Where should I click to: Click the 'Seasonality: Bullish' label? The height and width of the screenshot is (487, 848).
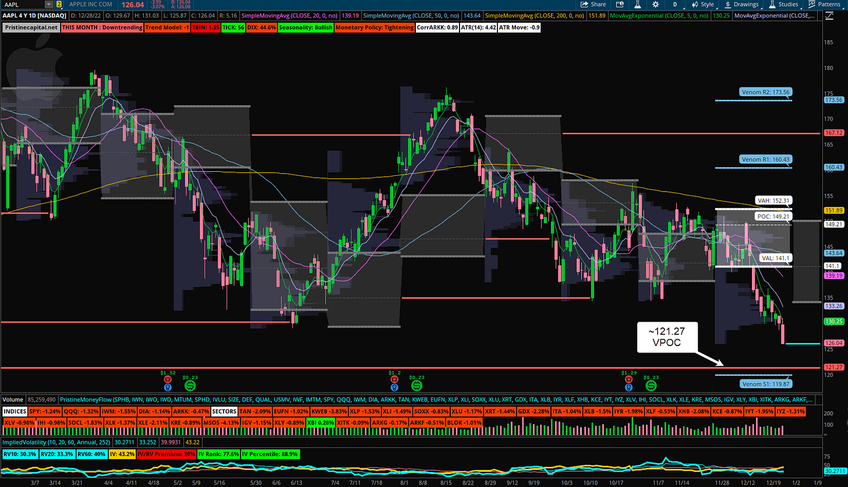coord(305,27)
